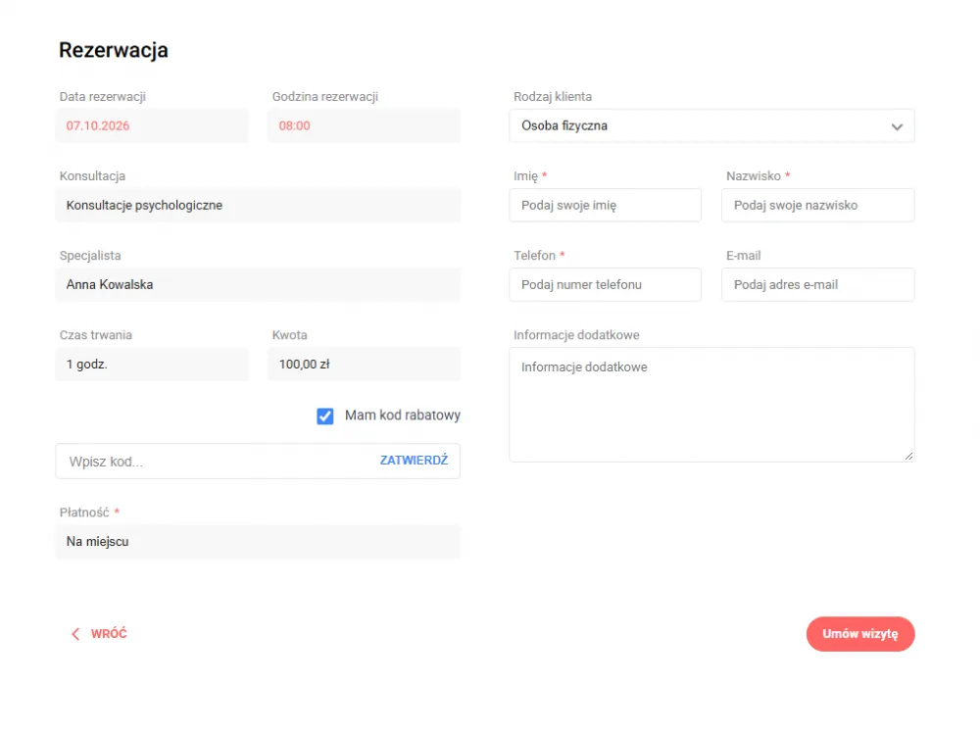Viewport: 980px width, 733px height.
Task: Open the Rodzaj klienta dropdown
Action: click(711, 126)
